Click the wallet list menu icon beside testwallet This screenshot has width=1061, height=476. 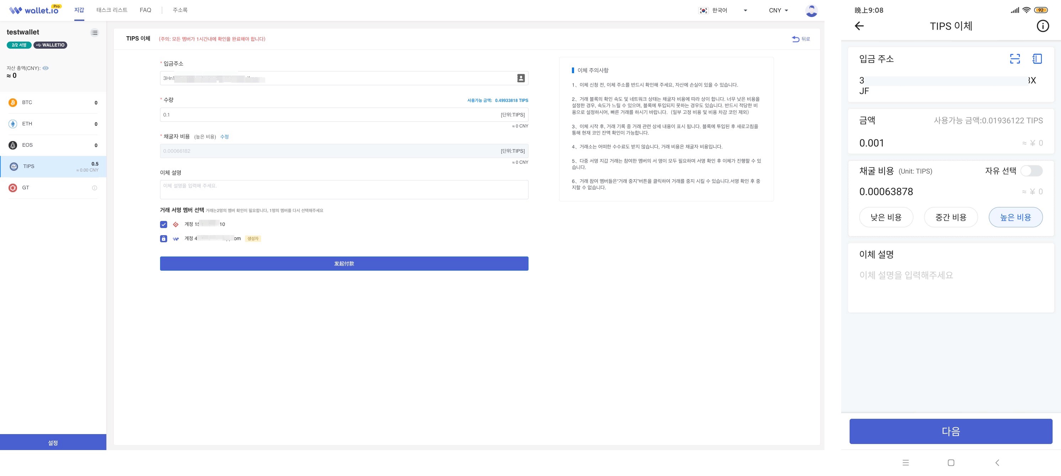coord(95,33)
